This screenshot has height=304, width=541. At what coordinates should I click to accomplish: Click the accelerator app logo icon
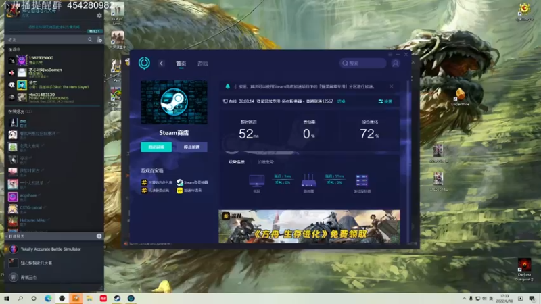click(x=144, y=63)
